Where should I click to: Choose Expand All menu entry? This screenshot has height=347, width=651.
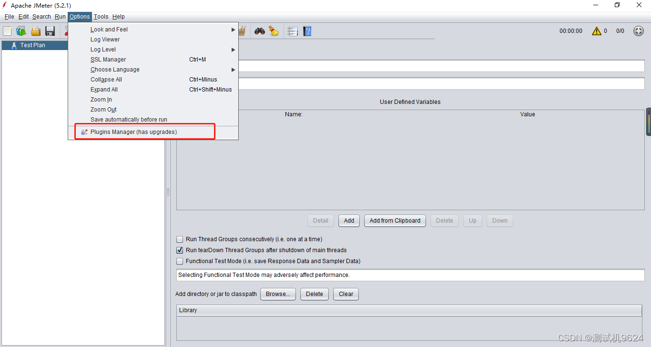[153, 90]
